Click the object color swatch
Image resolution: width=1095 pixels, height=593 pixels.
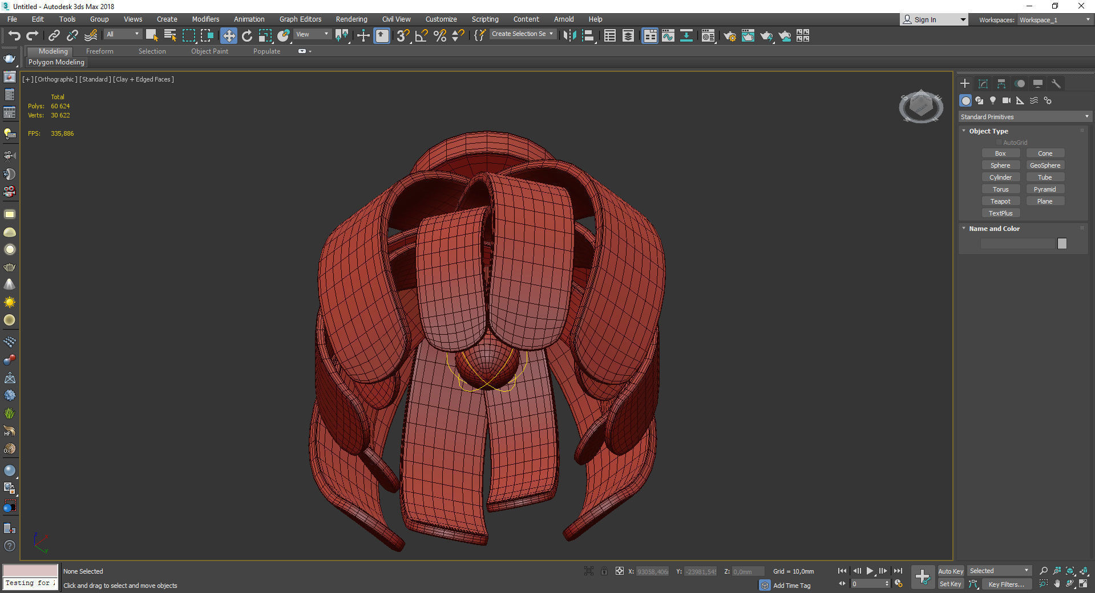(x=1061, y=243)
